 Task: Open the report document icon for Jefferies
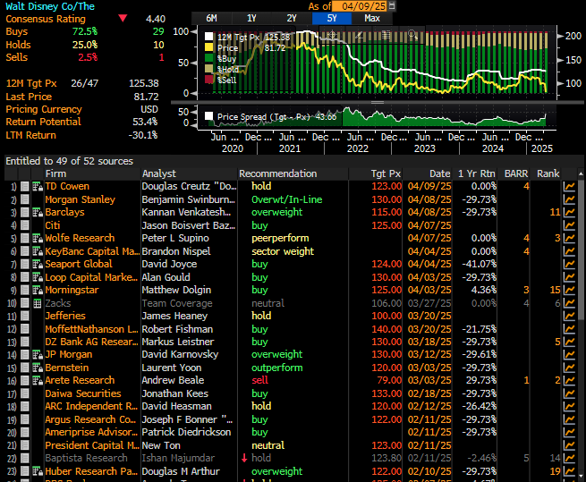click(25, 316)
